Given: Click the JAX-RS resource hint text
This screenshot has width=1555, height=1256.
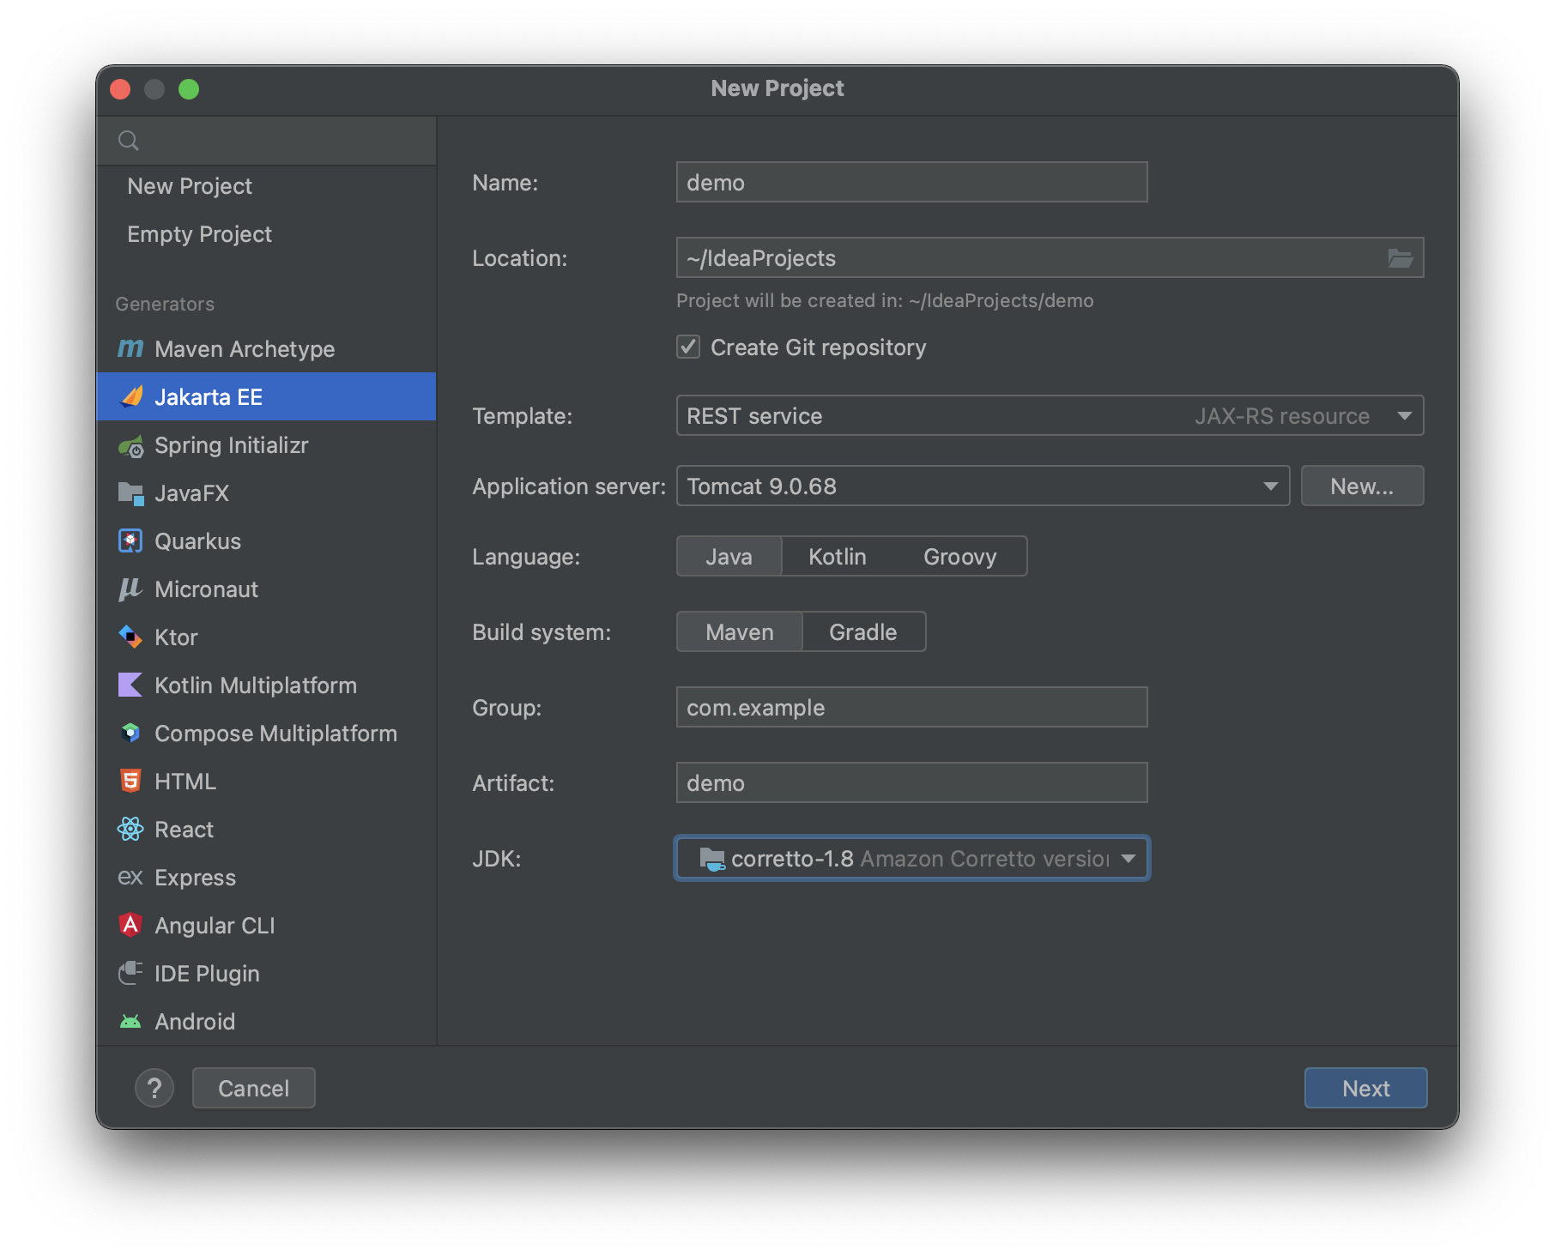Looking at the screenshot, I should [1282, 416].
